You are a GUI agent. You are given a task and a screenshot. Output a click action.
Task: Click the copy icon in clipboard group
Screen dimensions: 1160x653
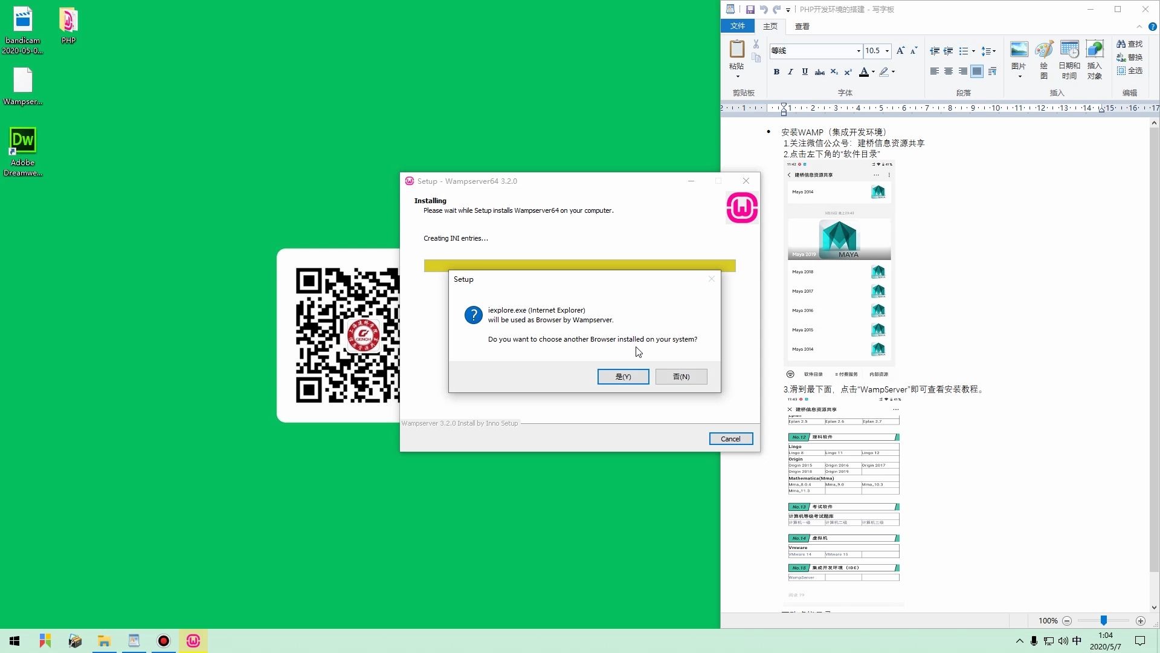click(x=756, y=58)
